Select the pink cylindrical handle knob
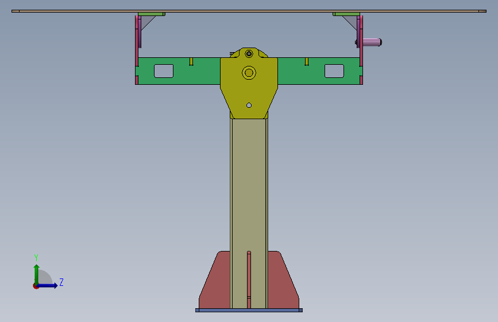Screen dimensions: 498x322 [x=372, y=42]
